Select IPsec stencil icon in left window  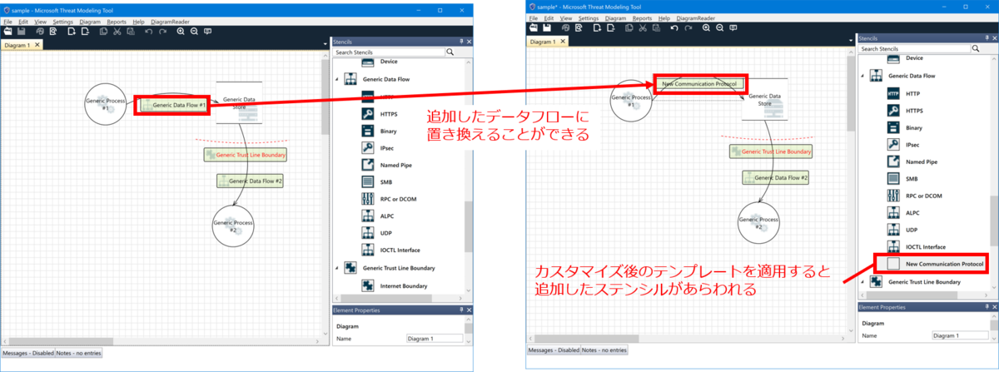pyautogui.click(x=367, y=147)
